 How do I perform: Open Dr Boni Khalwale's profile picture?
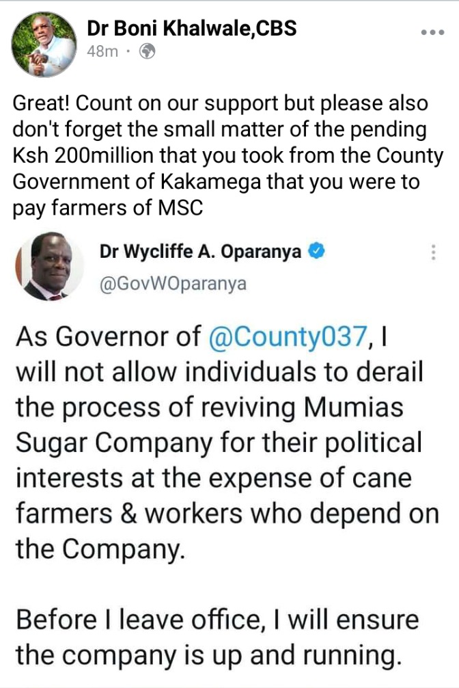44,44
